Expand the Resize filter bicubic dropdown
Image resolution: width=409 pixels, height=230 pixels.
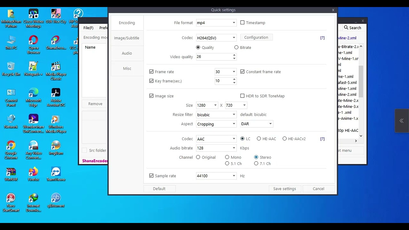(x=216, y=114)
